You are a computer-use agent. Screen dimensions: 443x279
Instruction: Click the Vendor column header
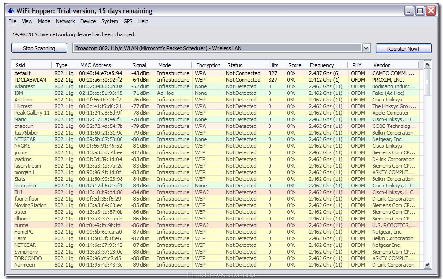382,65
